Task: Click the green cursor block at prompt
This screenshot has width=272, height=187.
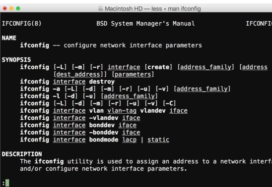Action: (x=7, y=183)
